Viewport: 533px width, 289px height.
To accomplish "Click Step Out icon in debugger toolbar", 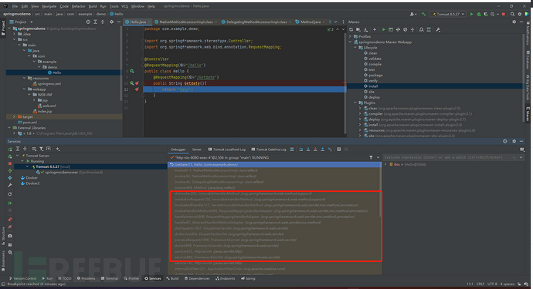I will pos(322,150).
